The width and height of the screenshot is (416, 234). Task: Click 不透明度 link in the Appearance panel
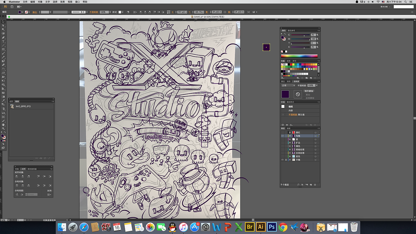click(293, 115)
